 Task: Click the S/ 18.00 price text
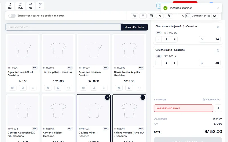129,81
